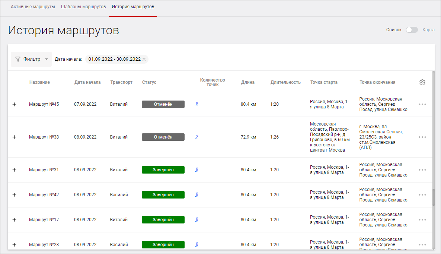Click Василий in Маршрут №42 row
Image resolution: width=441 pixels, height=254 pixels.
pos(119,195)
